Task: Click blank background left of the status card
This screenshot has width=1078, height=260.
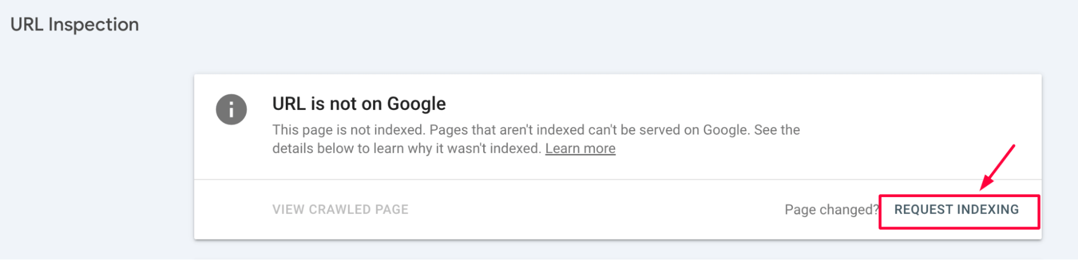Action: tap(97, 156)
